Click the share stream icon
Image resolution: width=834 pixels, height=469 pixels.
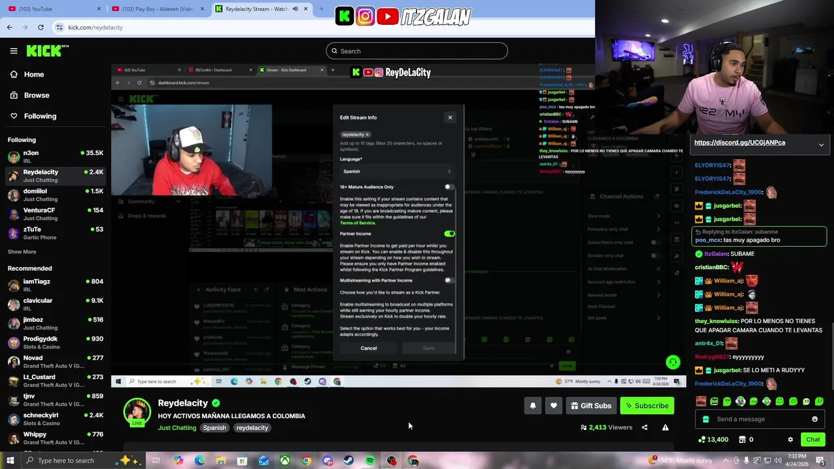click(x=644, y=427)
